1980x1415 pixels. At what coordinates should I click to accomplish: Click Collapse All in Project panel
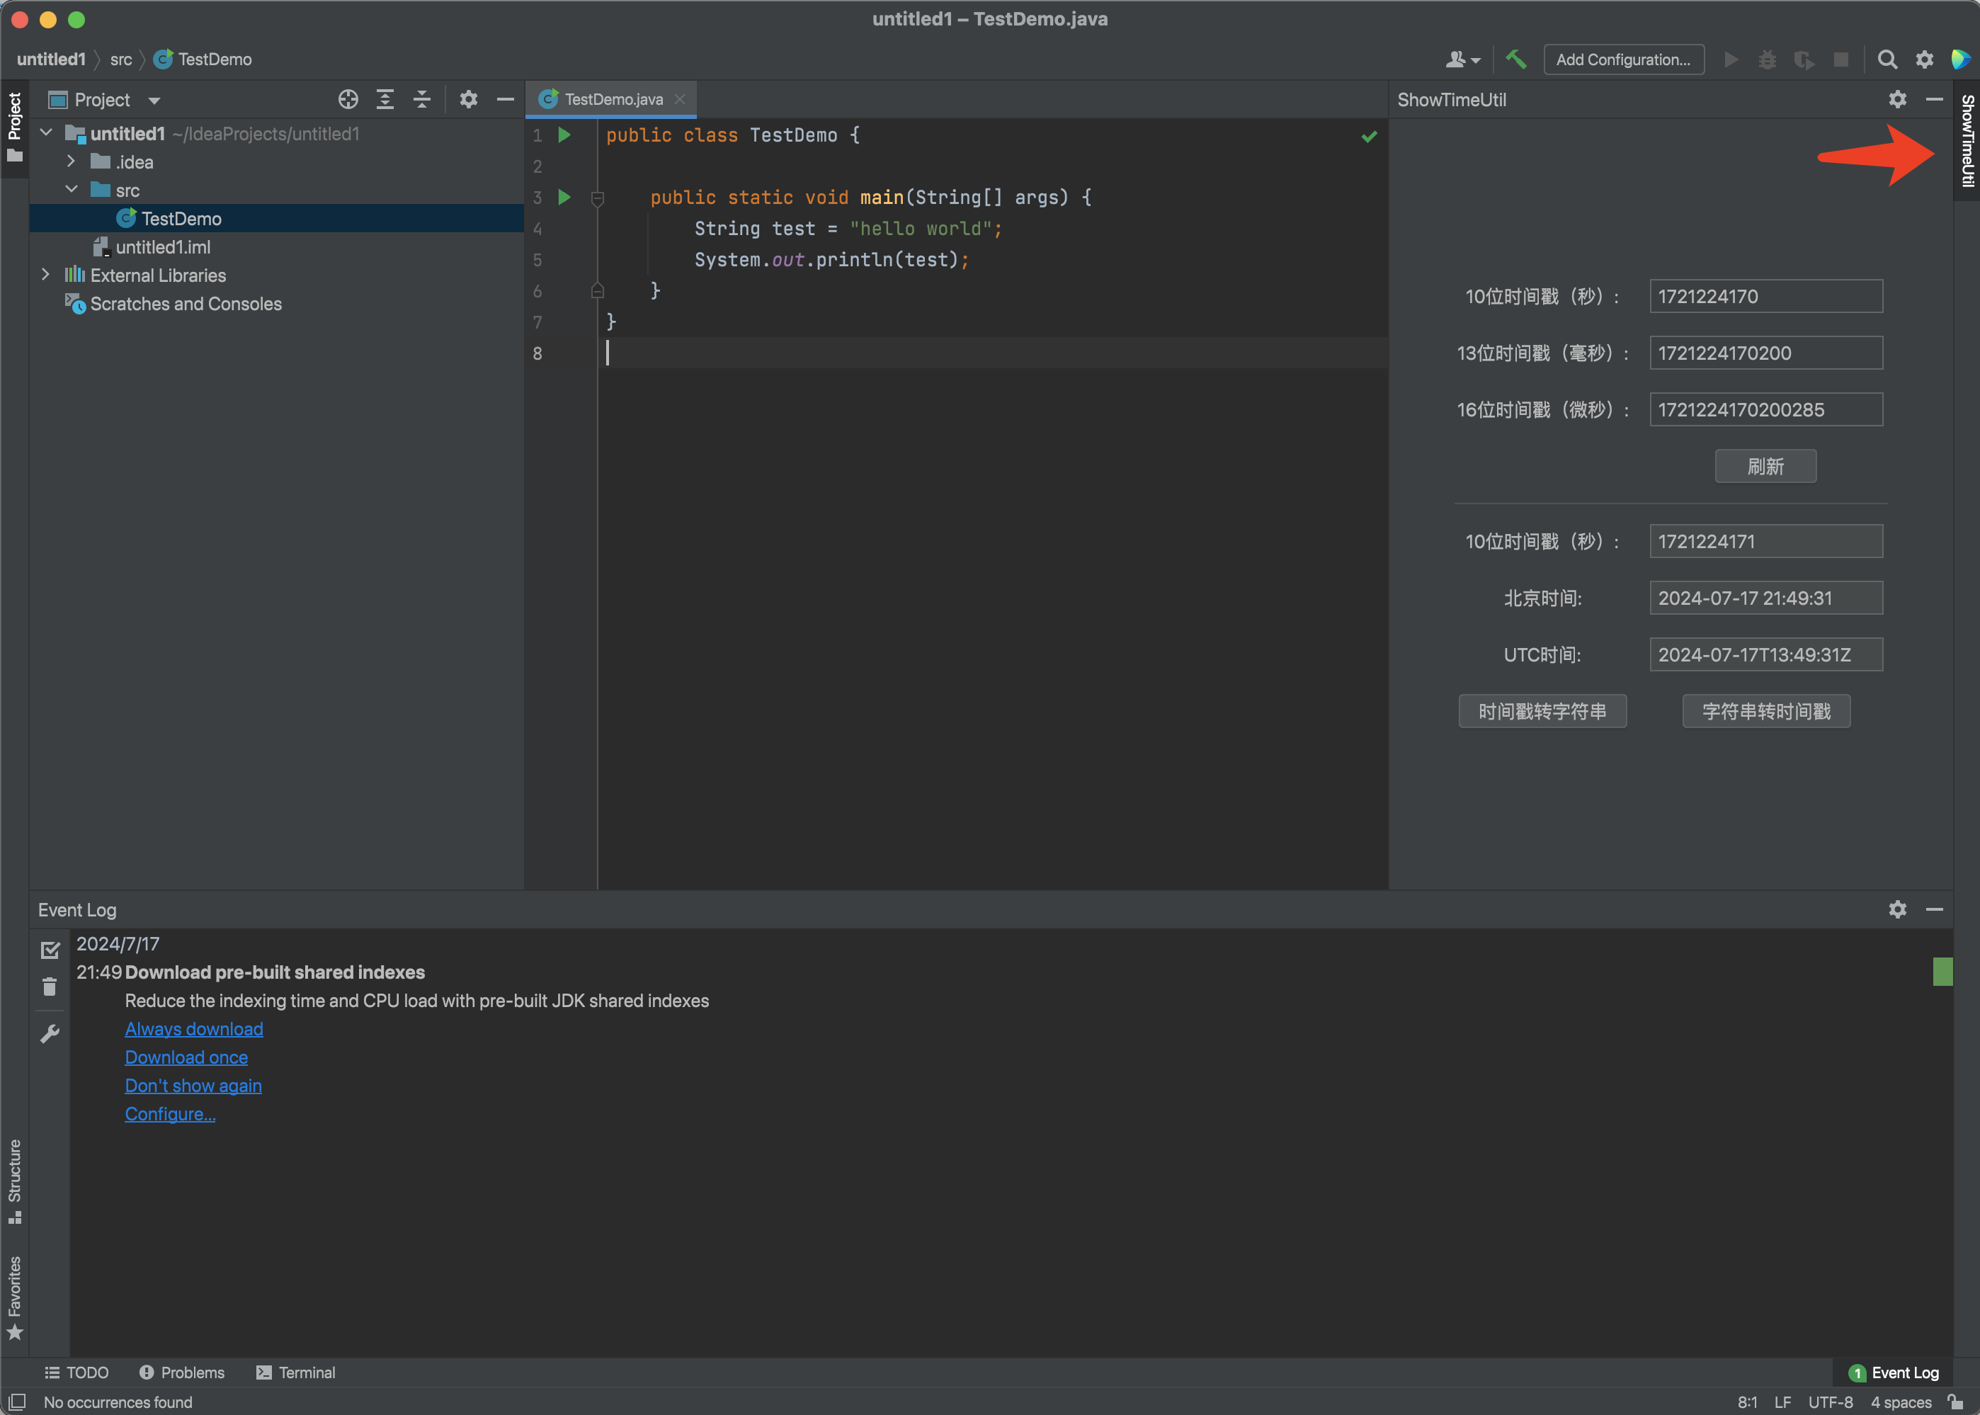tap(421, 99)
